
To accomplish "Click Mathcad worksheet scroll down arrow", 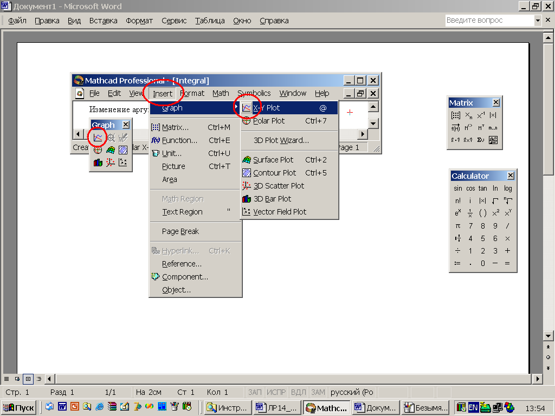I will [373, 123].
